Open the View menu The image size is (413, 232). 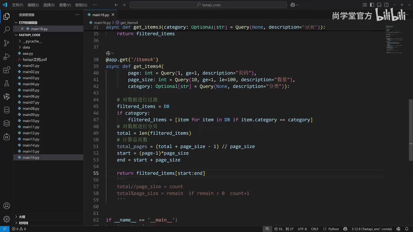pyautogui.click(x=65, y=5)
